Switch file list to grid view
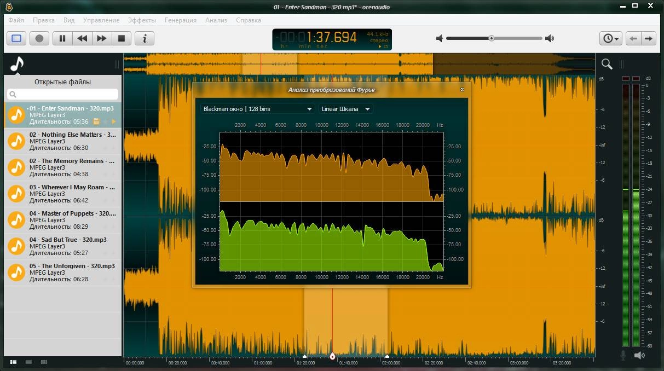This screenshot has height=371, width=664. (x=44, y=362)
